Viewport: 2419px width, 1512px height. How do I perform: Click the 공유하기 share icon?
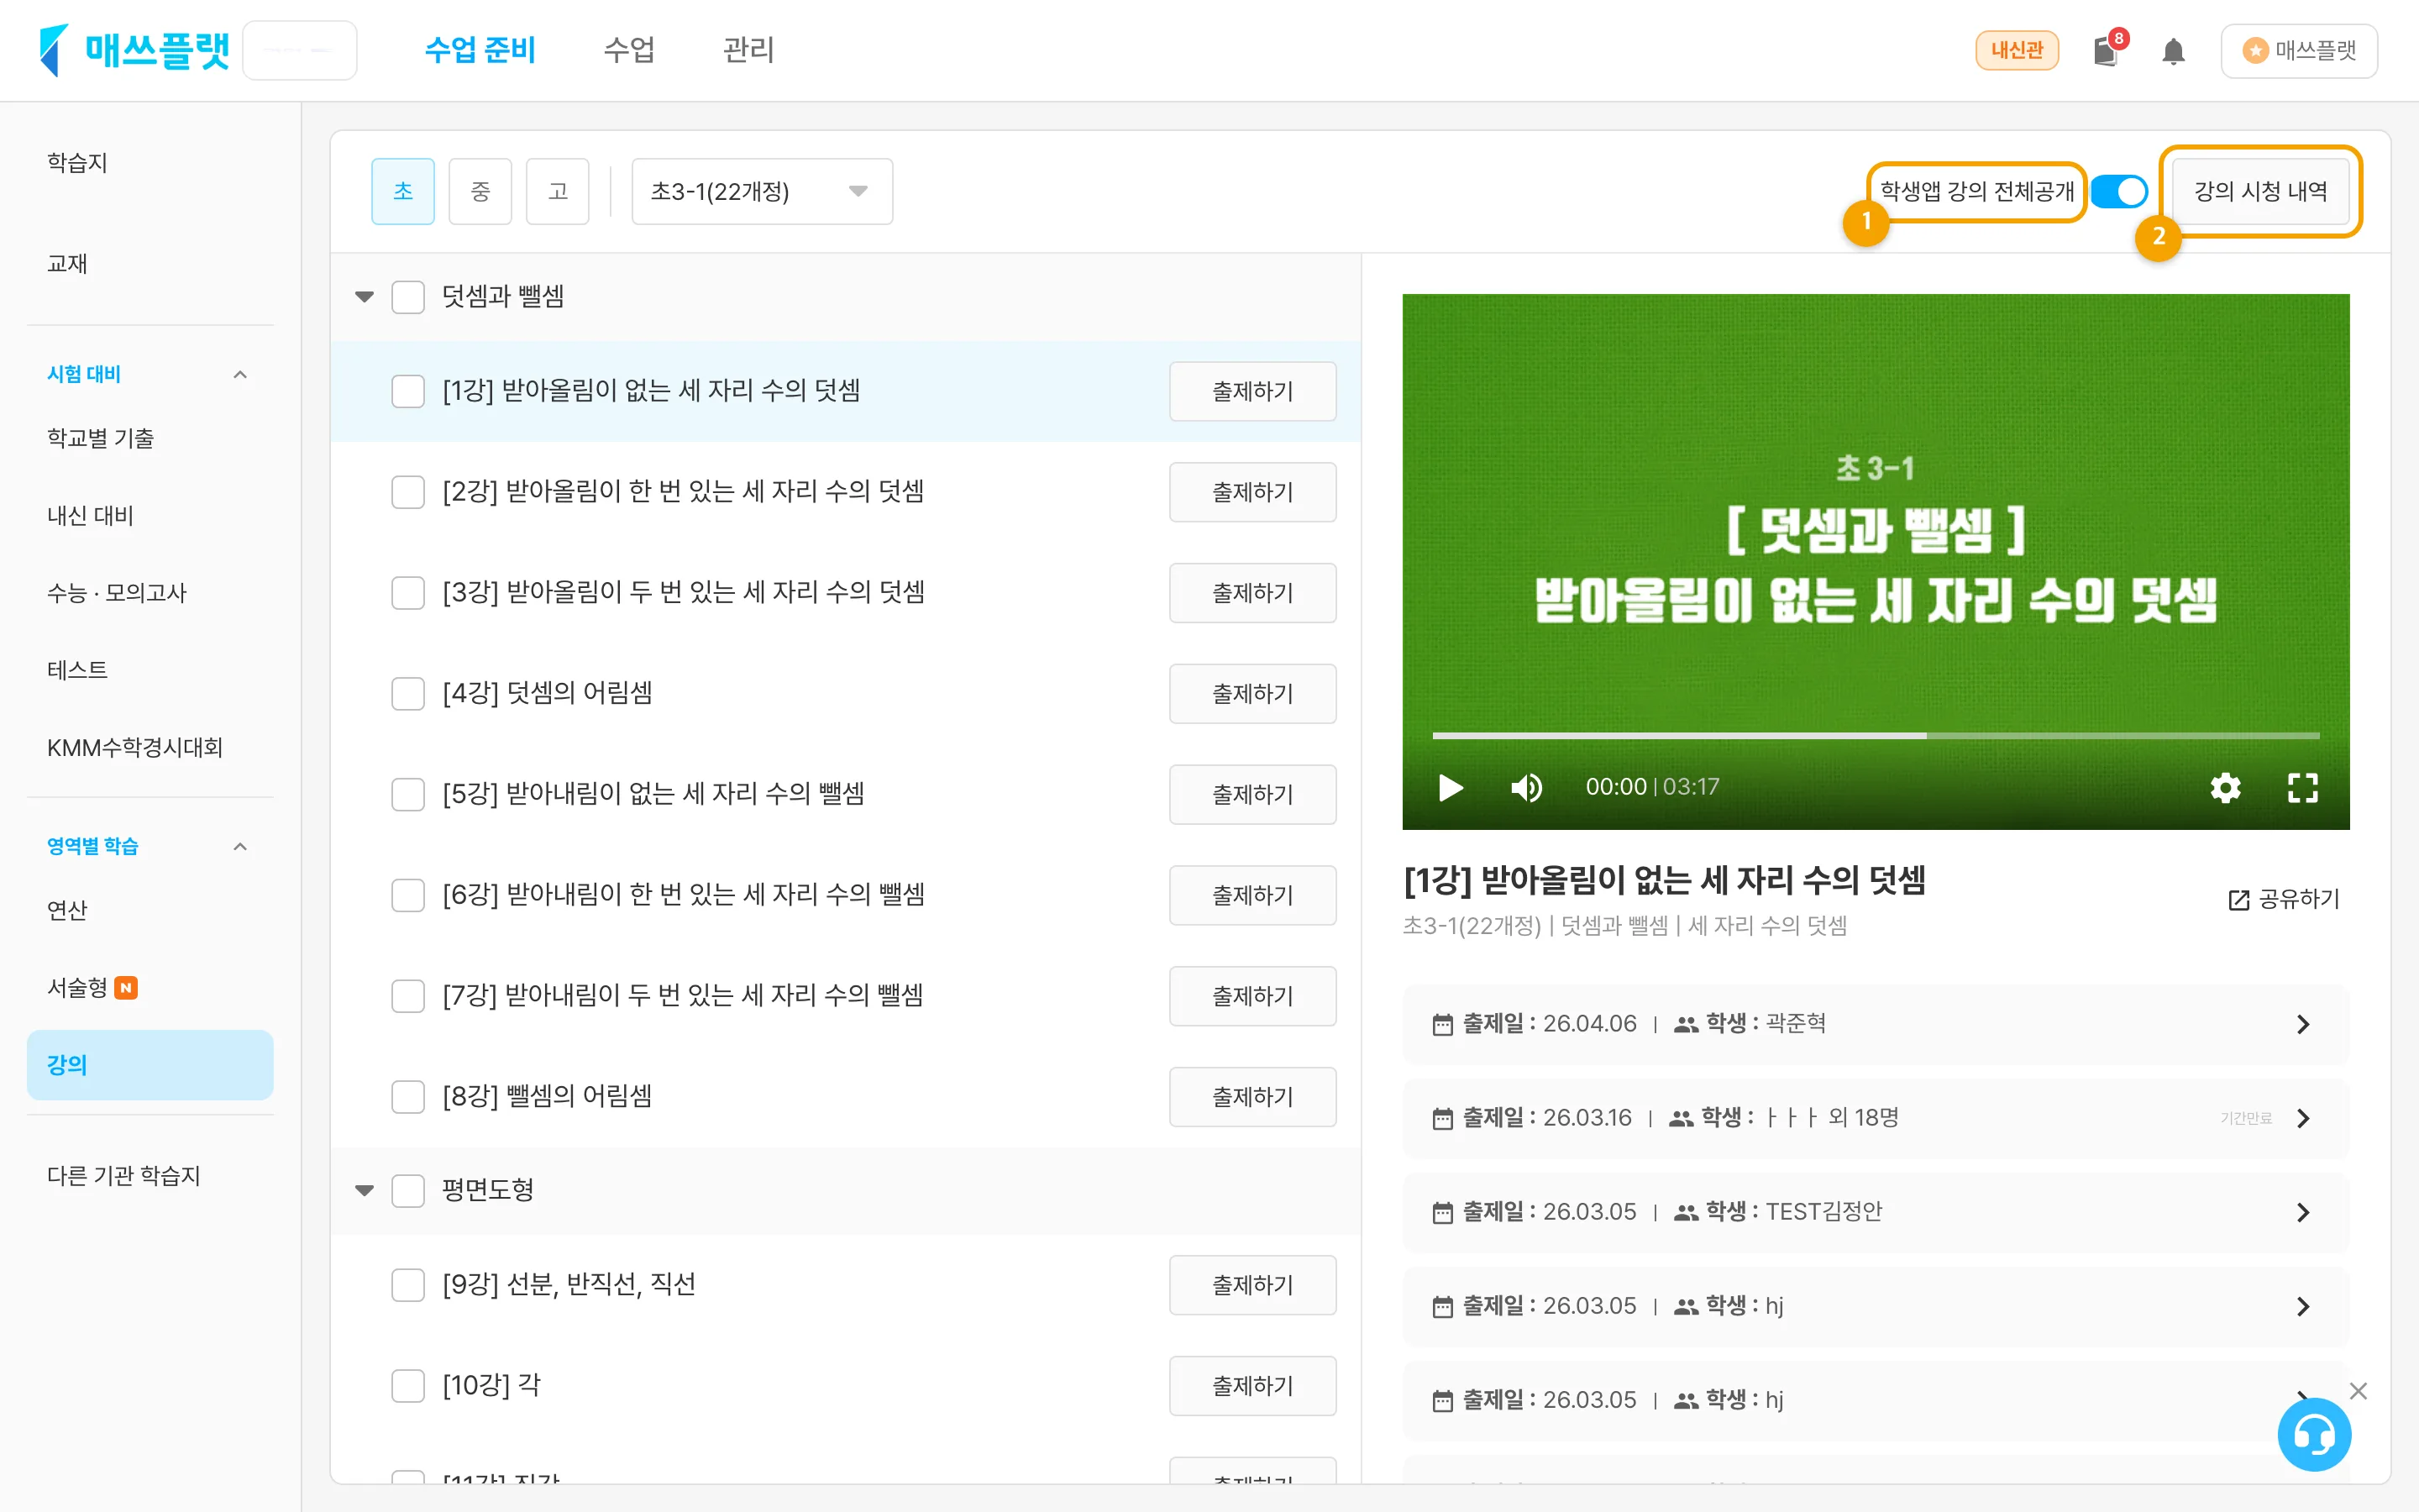coord(2239,899)
